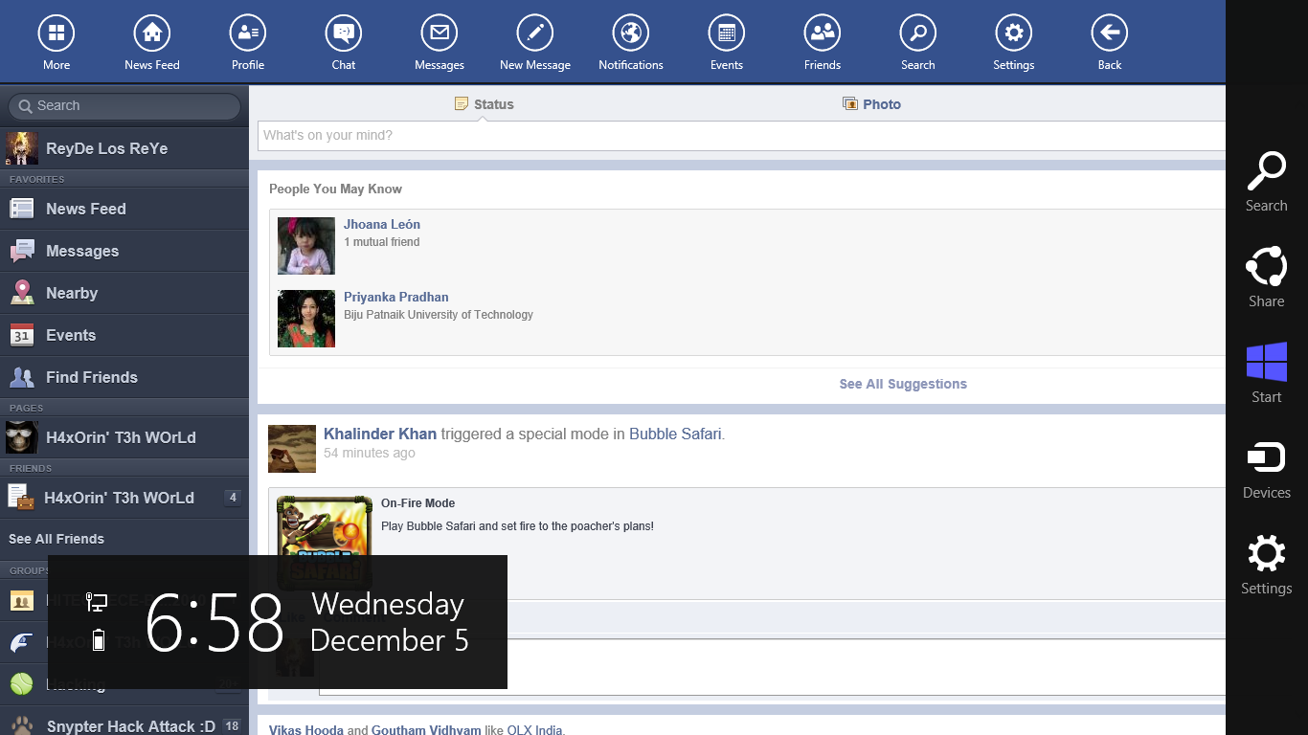This screenshot has width=1308, height=735.
Task: Select News Feed in sidebar favorites
Action: tap(124, 209)
